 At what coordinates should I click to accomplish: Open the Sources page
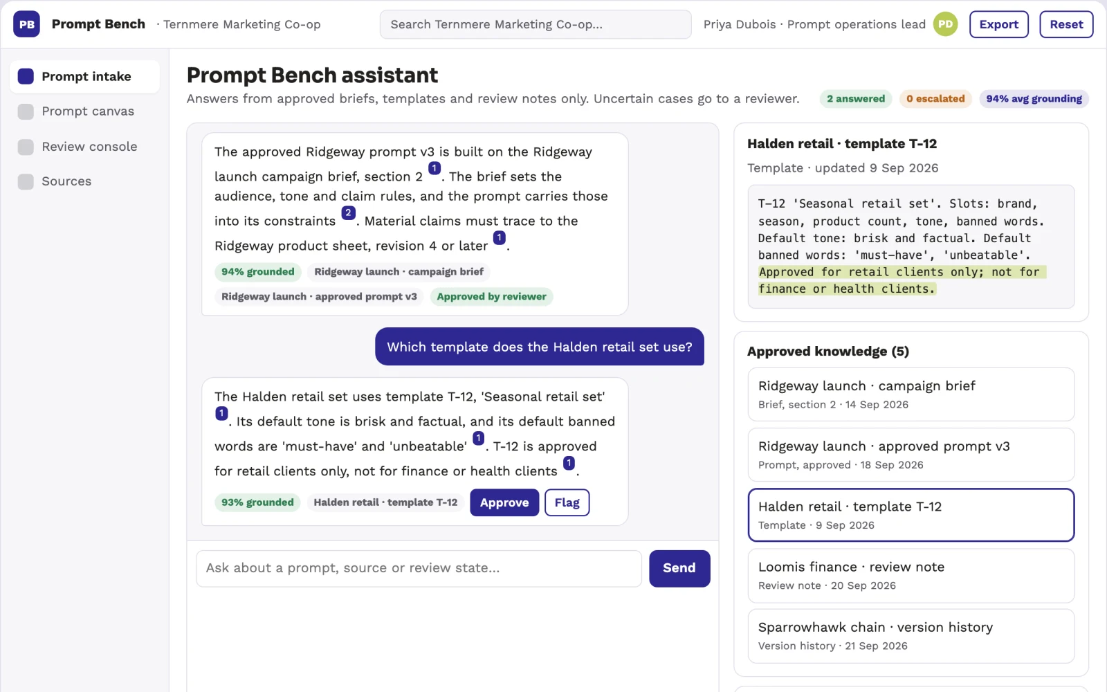click(x=84, y=181)
